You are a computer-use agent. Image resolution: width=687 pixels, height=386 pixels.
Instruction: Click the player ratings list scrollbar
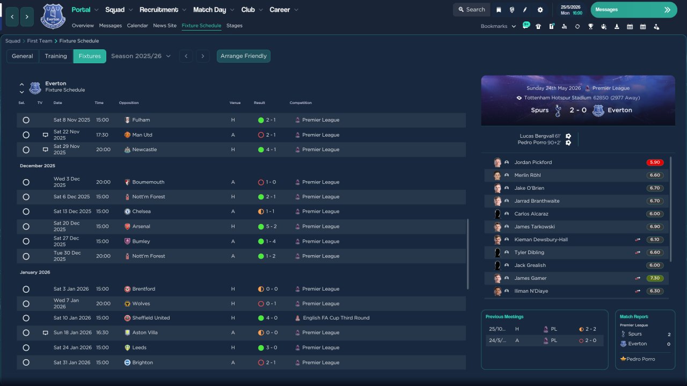pos(670,209)
